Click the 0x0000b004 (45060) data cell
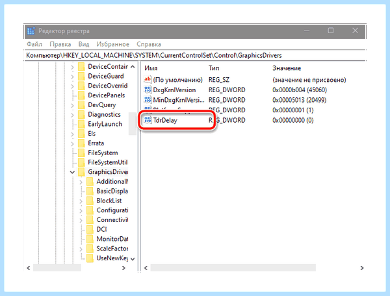Image resolution: width=390 pixels, height=296 pixels. click(x=300, y=90)
